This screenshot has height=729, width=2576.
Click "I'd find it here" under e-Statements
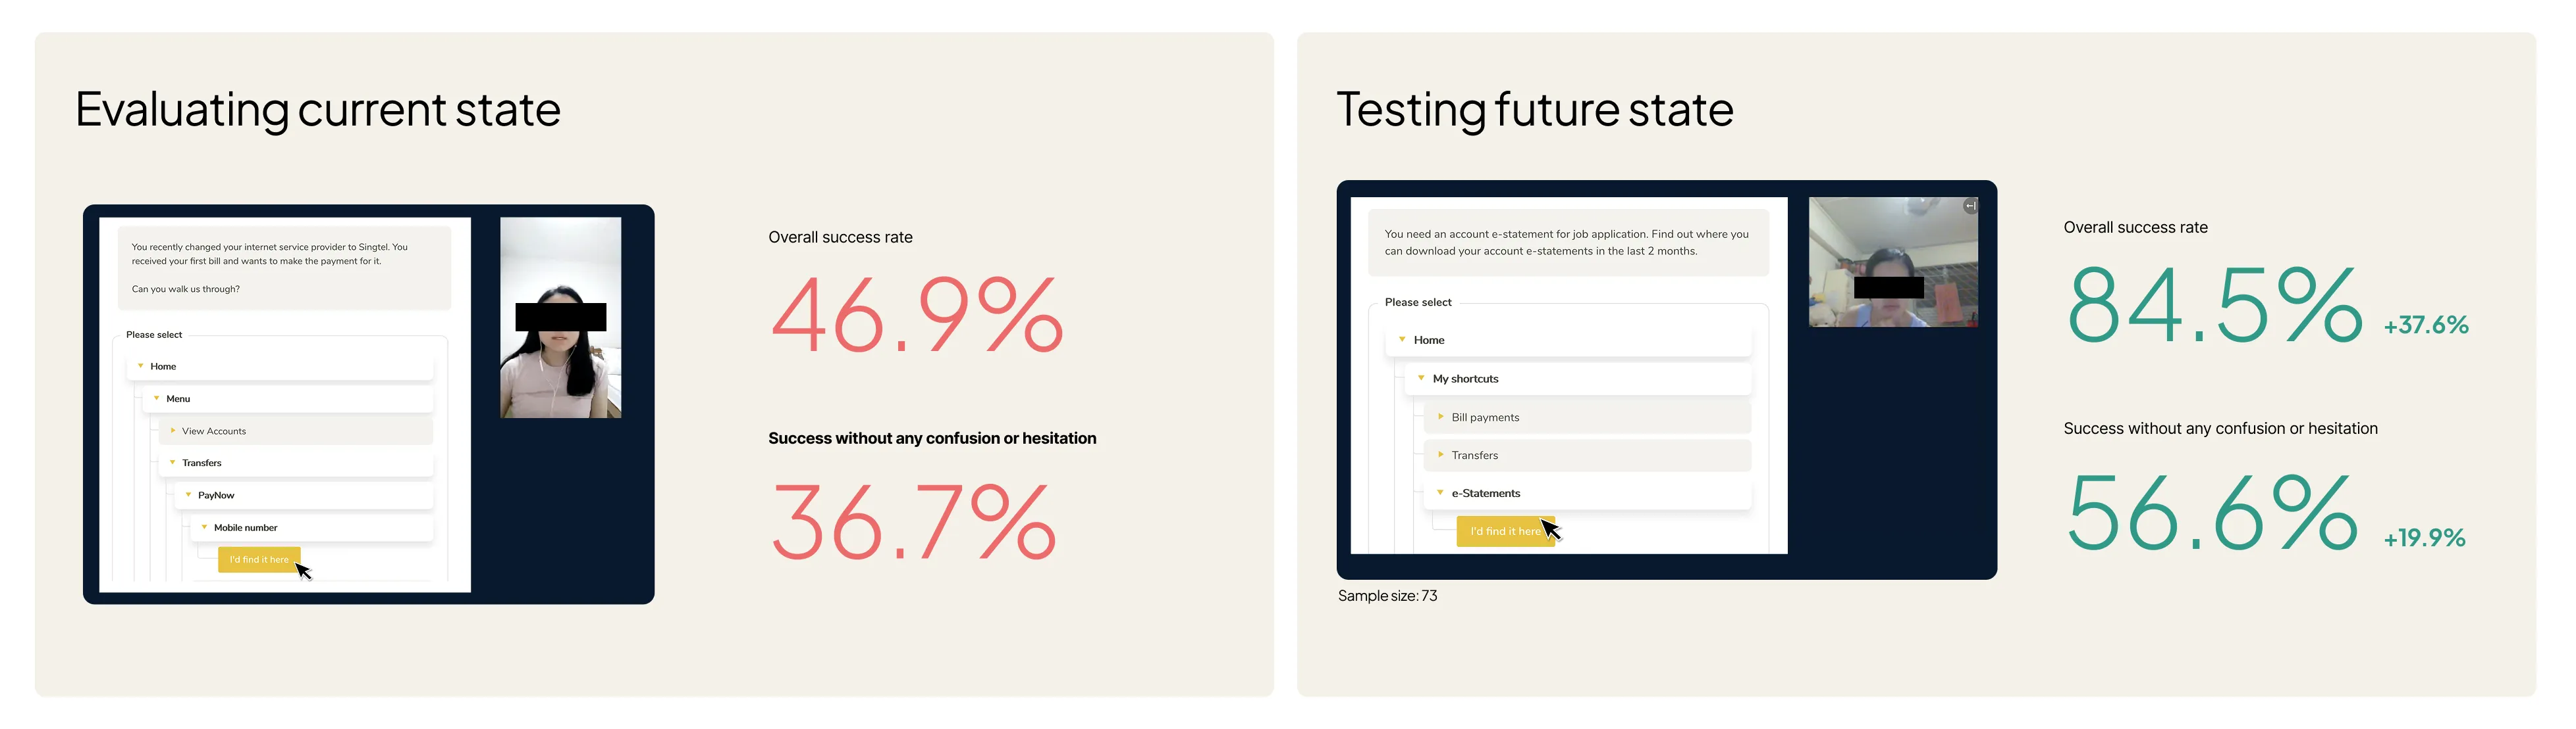tap(1505, 531)
